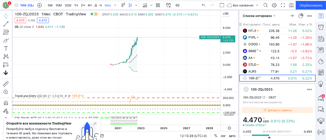326x140 pixels.
Task: Add symbol to watchlist with plus icon
Action: 292,16
